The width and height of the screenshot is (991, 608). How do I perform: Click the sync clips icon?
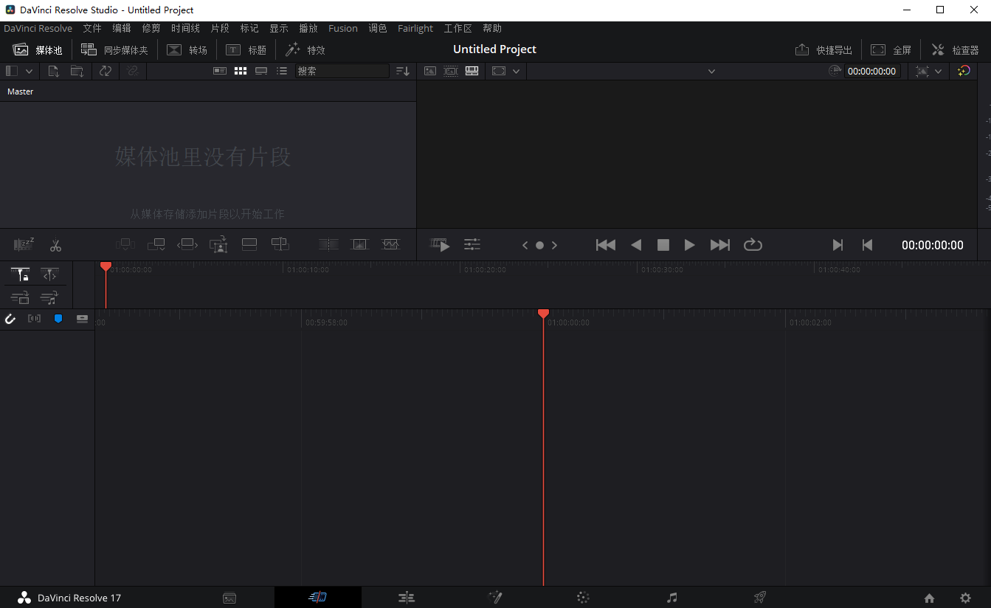pos(106,71)
